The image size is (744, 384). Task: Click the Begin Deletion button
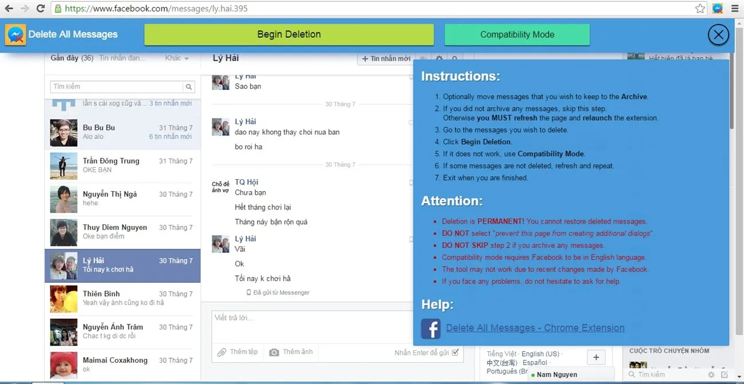pos(288,34)
